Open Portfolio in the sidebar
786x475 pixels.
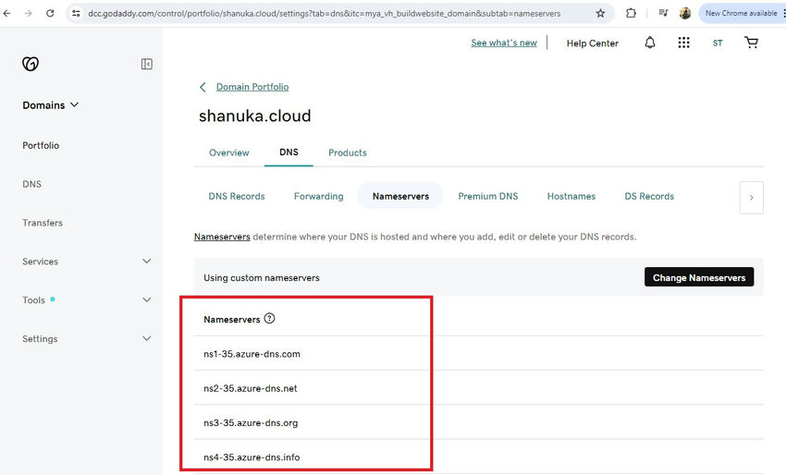click(41, 145)
